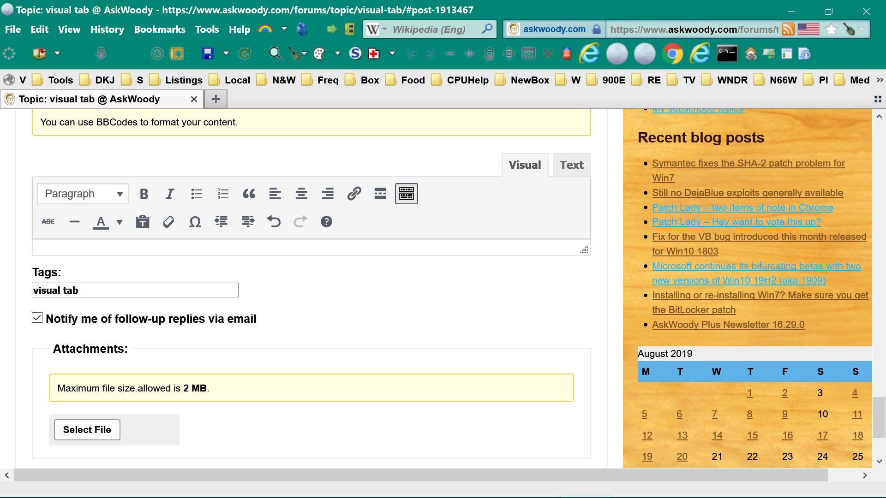The image size is (886, 498).
Task: Open the Paragraph format dropdown
Action: [x=83, y=194]
